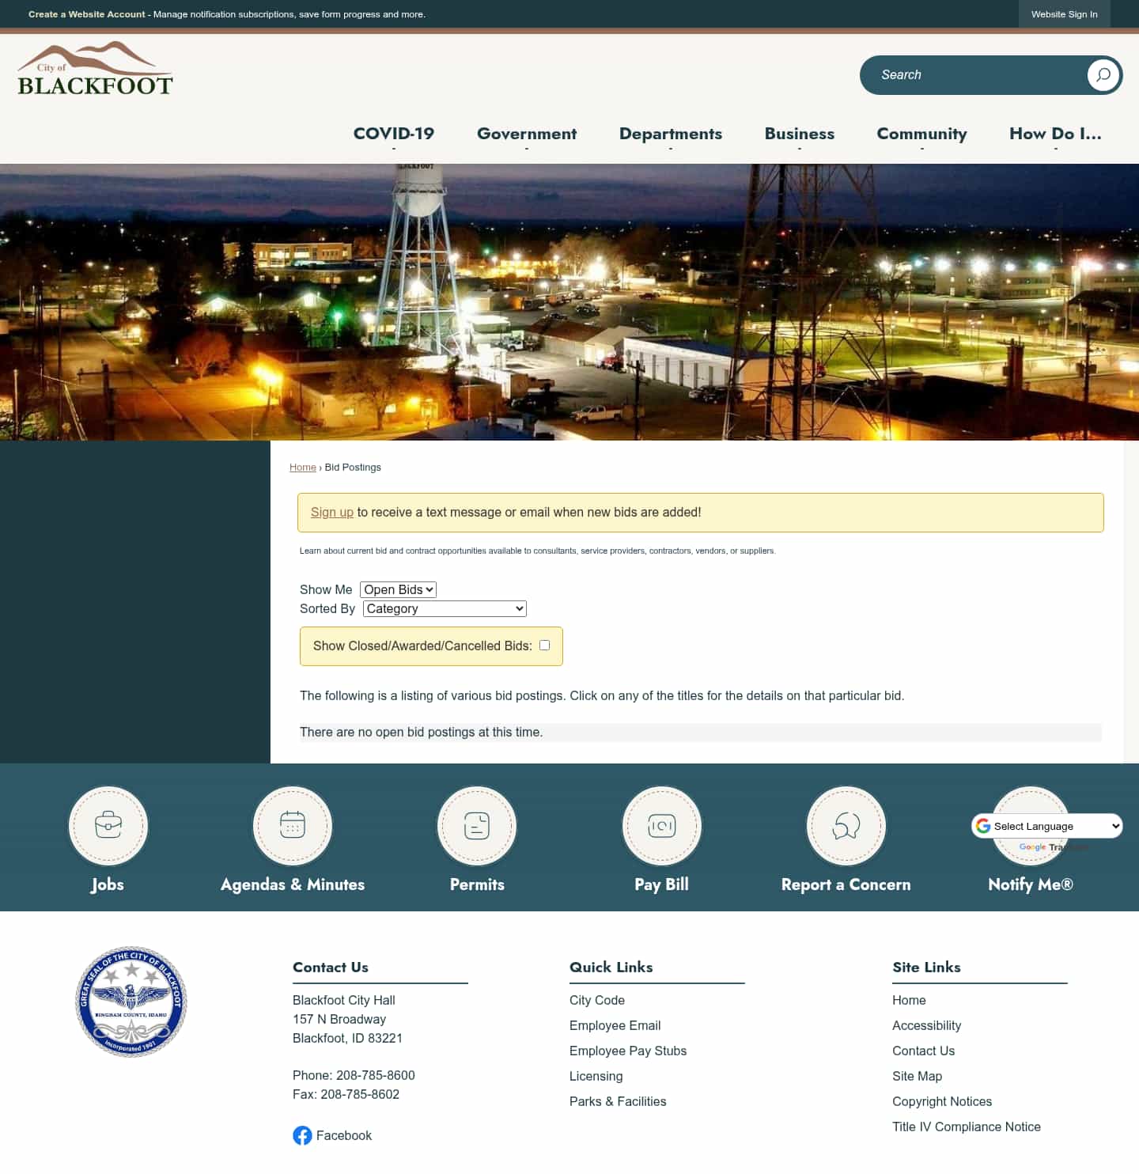The image size is (1139, 1174).
Task: Open the city's Facebook page icon
Action: point(303,1135)
